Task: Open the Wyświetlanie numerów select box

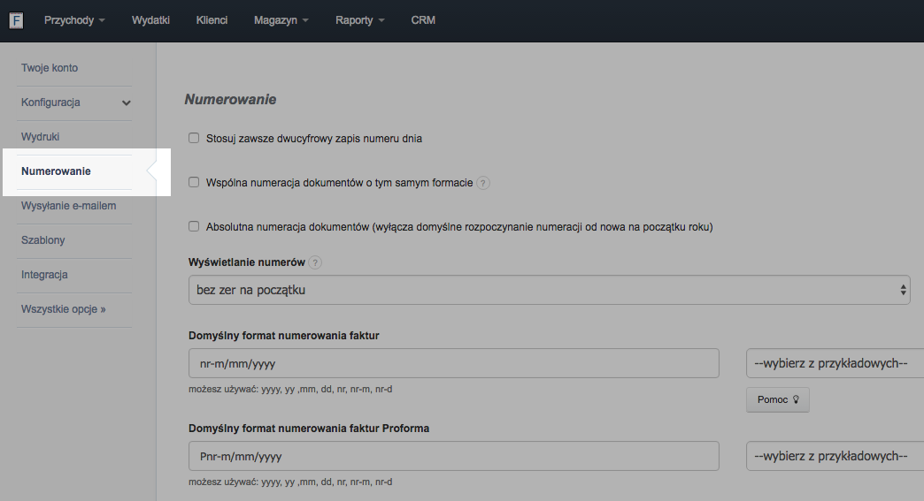Action: coord(550,290)
